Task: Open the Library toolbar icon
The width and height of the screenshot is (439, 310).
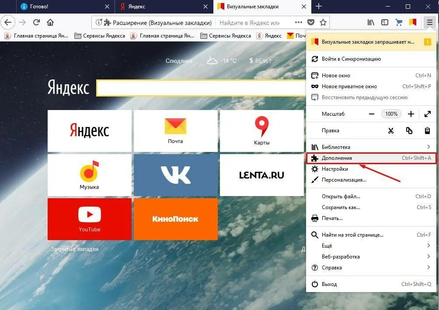Action: [371, 22]
